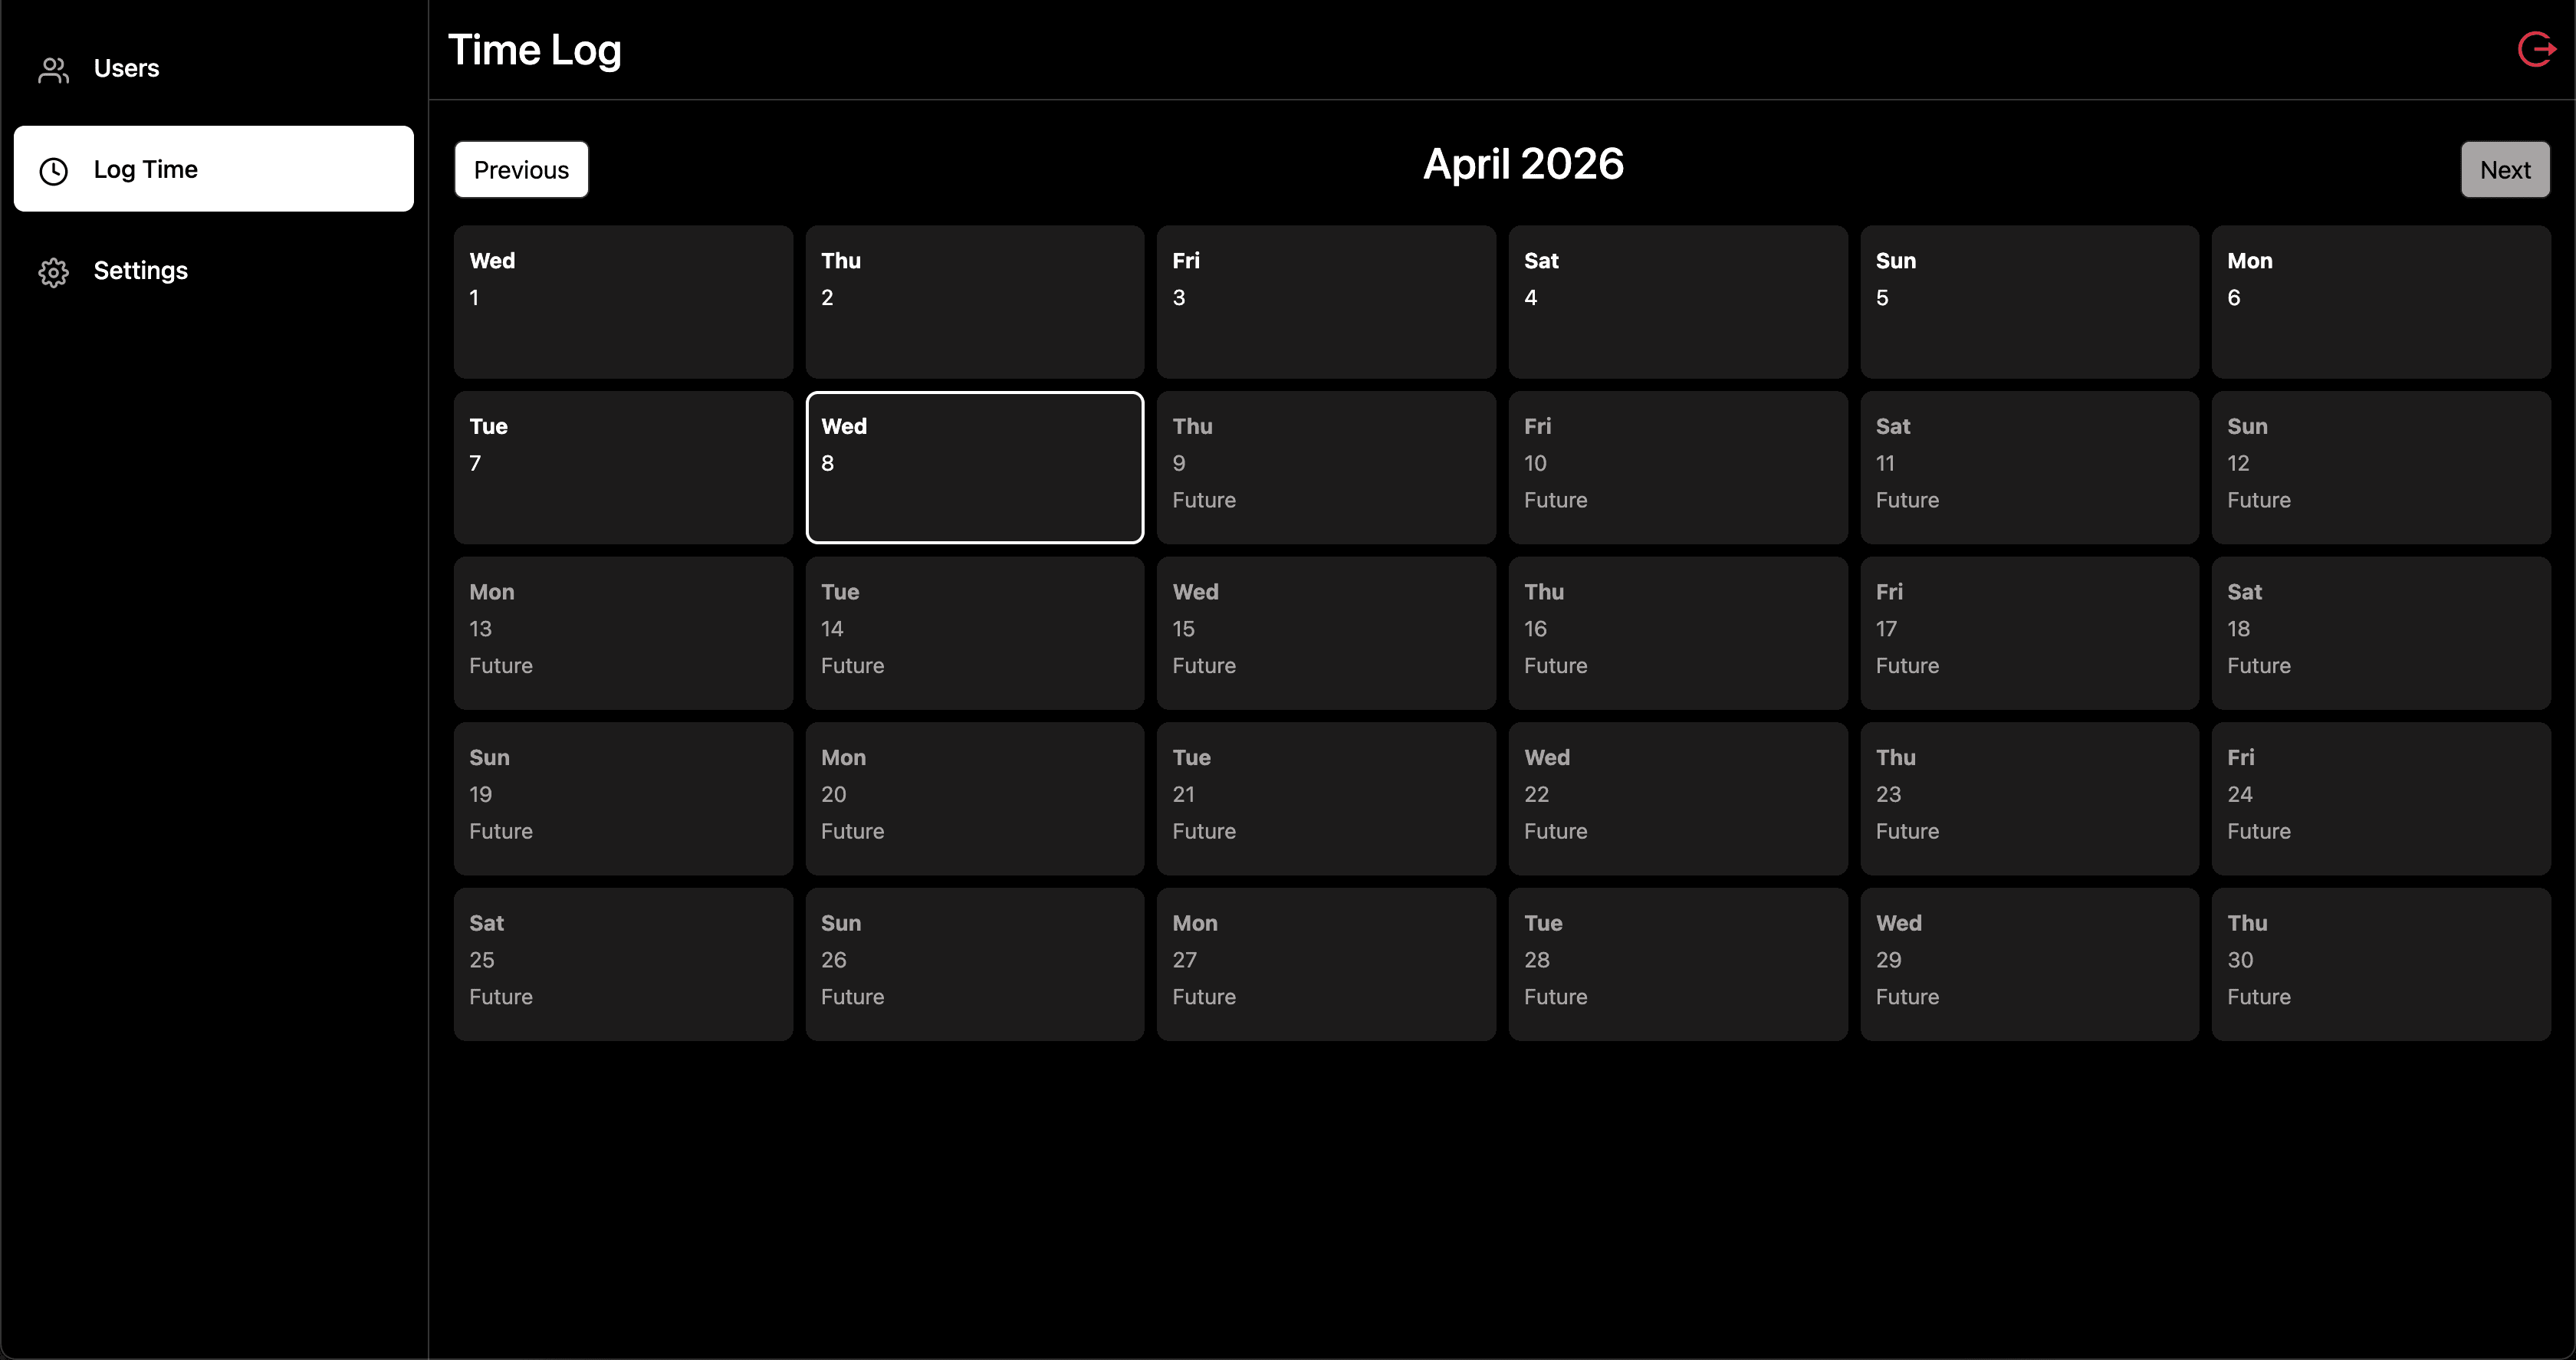
Task: Open the Wed 1 day card
Action: [623, 302]
